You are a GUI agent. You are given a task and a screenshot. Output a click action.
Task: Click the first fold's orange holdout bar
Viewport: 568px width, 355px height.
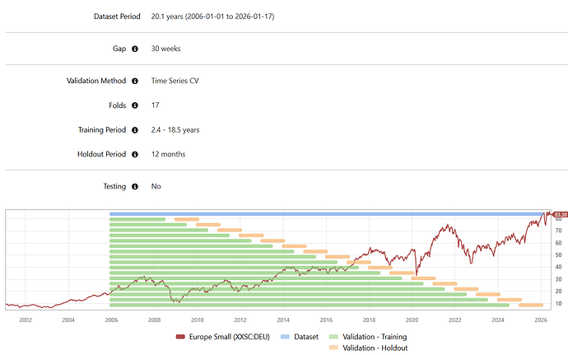click(x=187, y=219)
